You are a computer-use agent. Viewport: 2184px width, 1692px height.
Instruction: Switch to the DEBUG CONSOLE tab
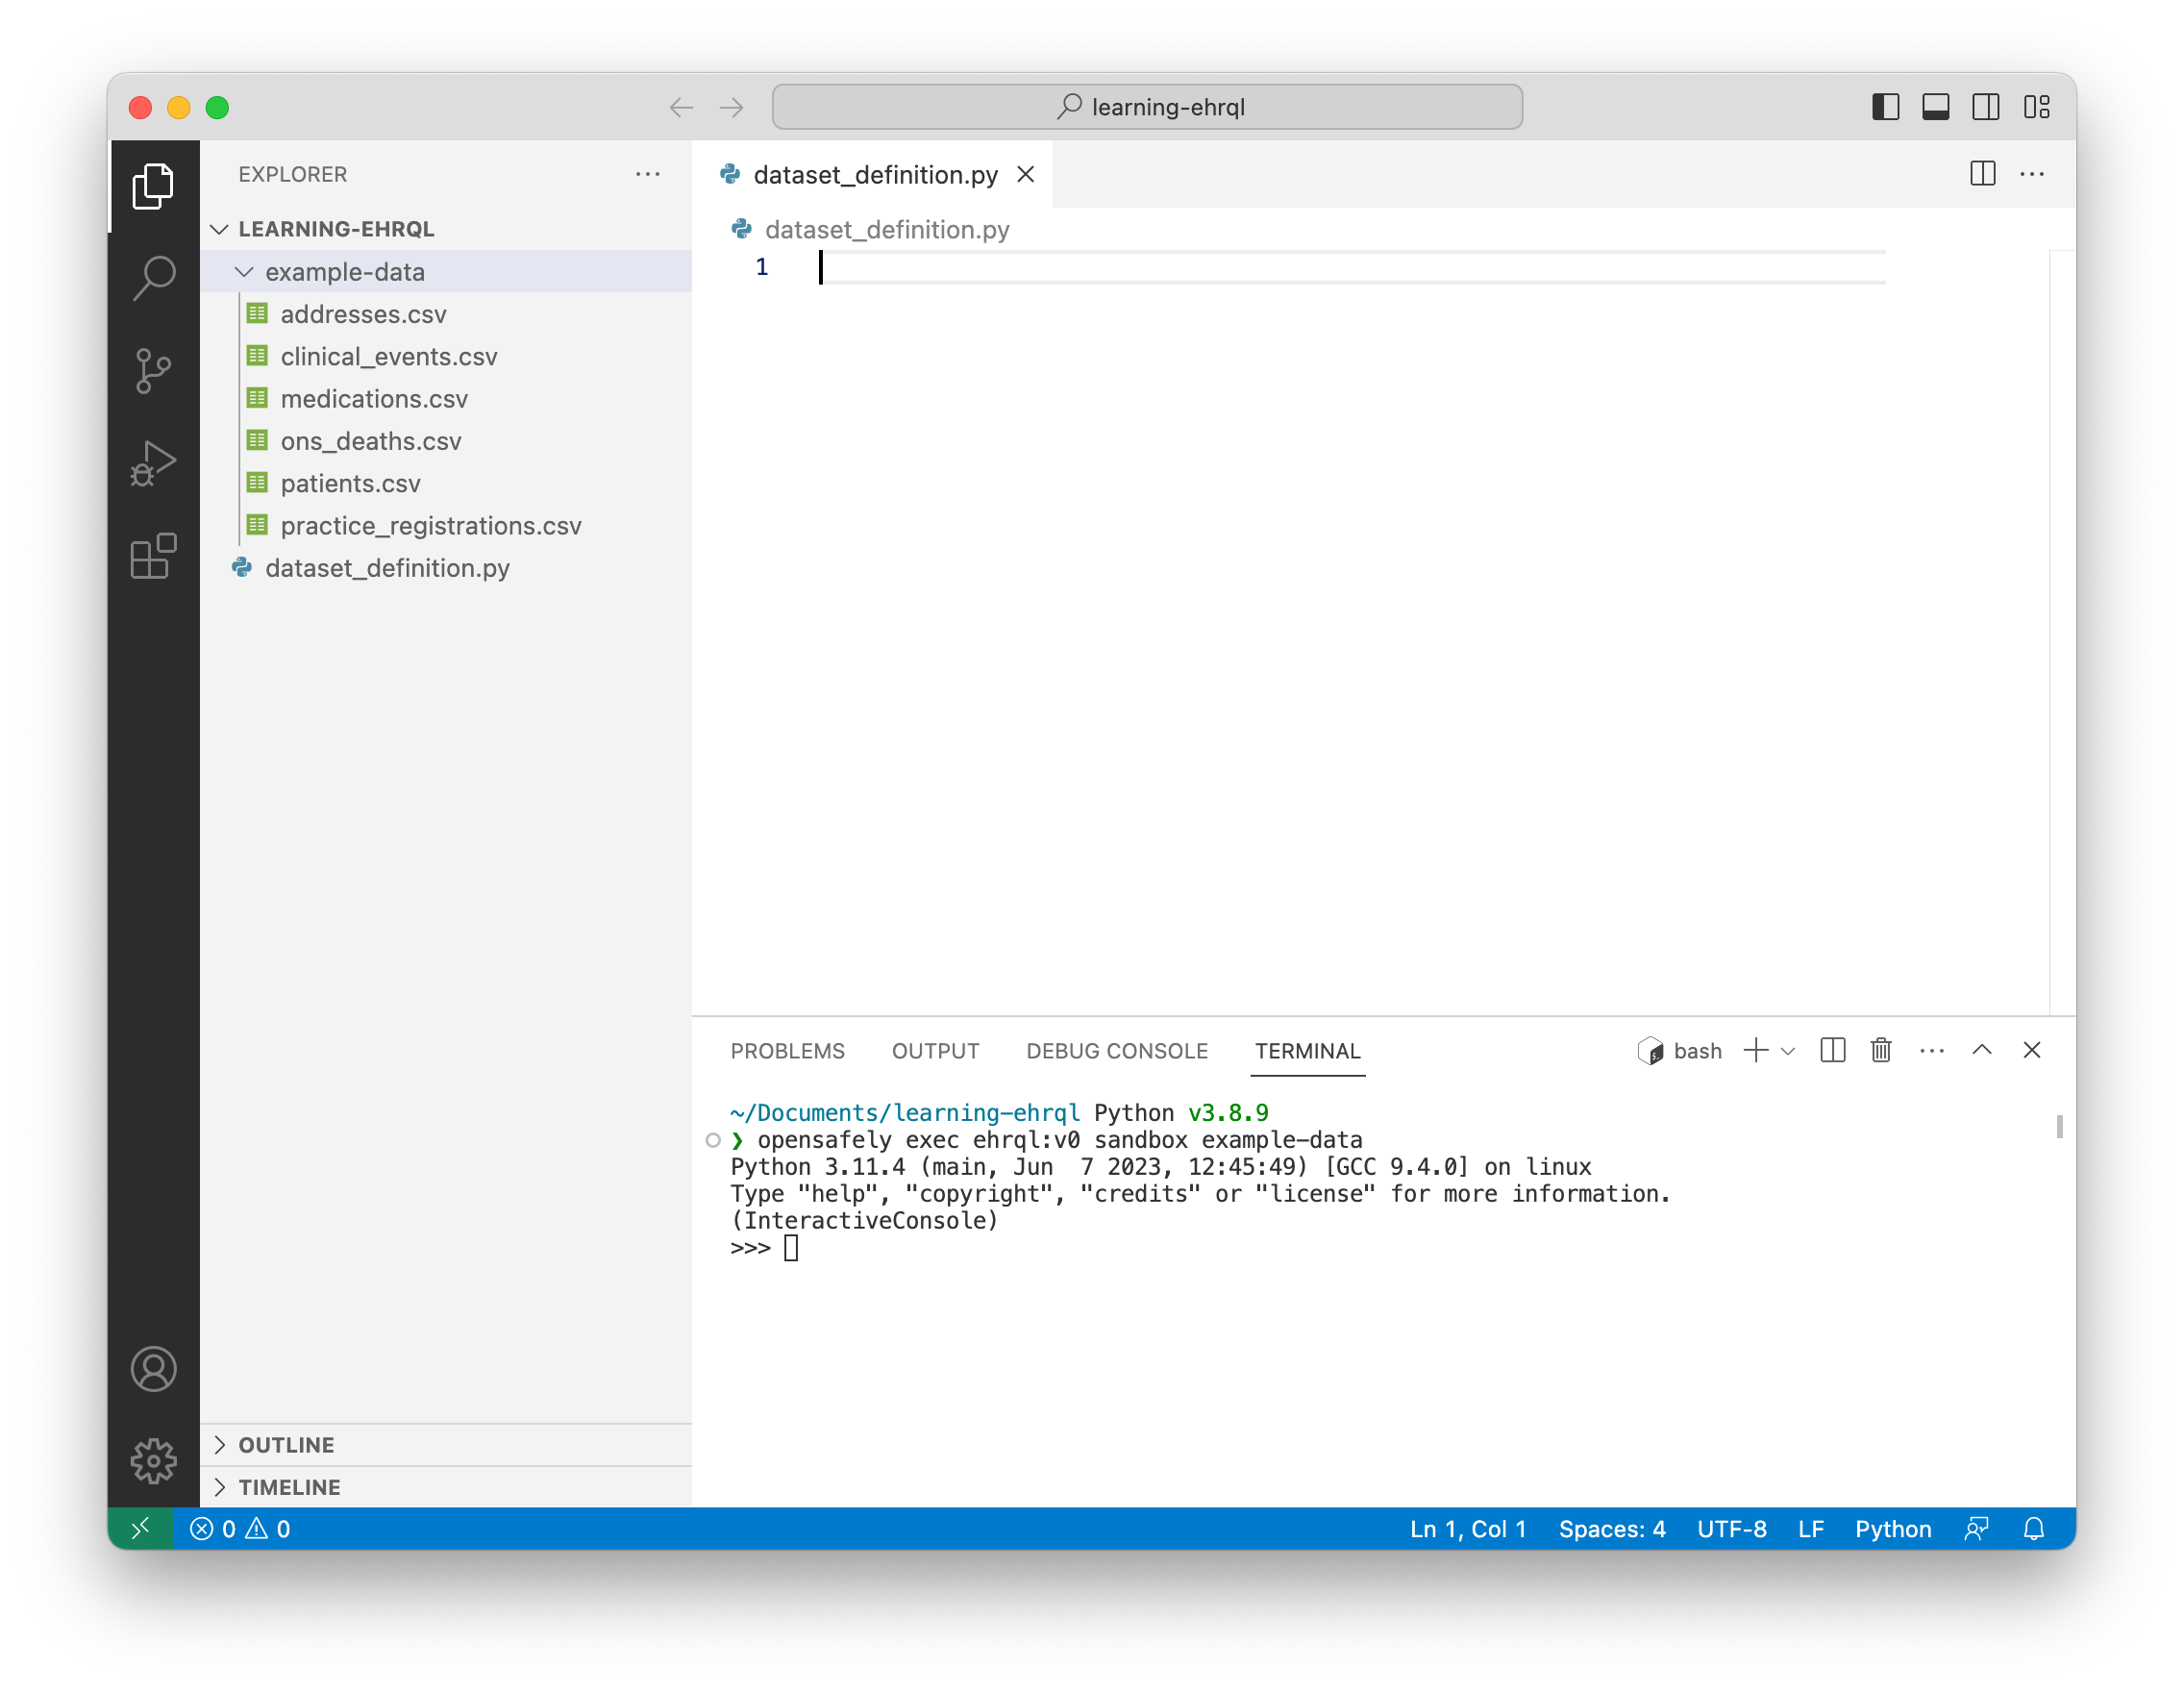pyautogui.click(x=1116, y=1051)
